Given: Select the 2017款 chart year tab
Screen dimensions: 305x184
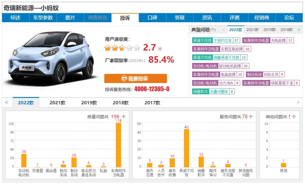Looking at the screenshot, I should point(152,103).
